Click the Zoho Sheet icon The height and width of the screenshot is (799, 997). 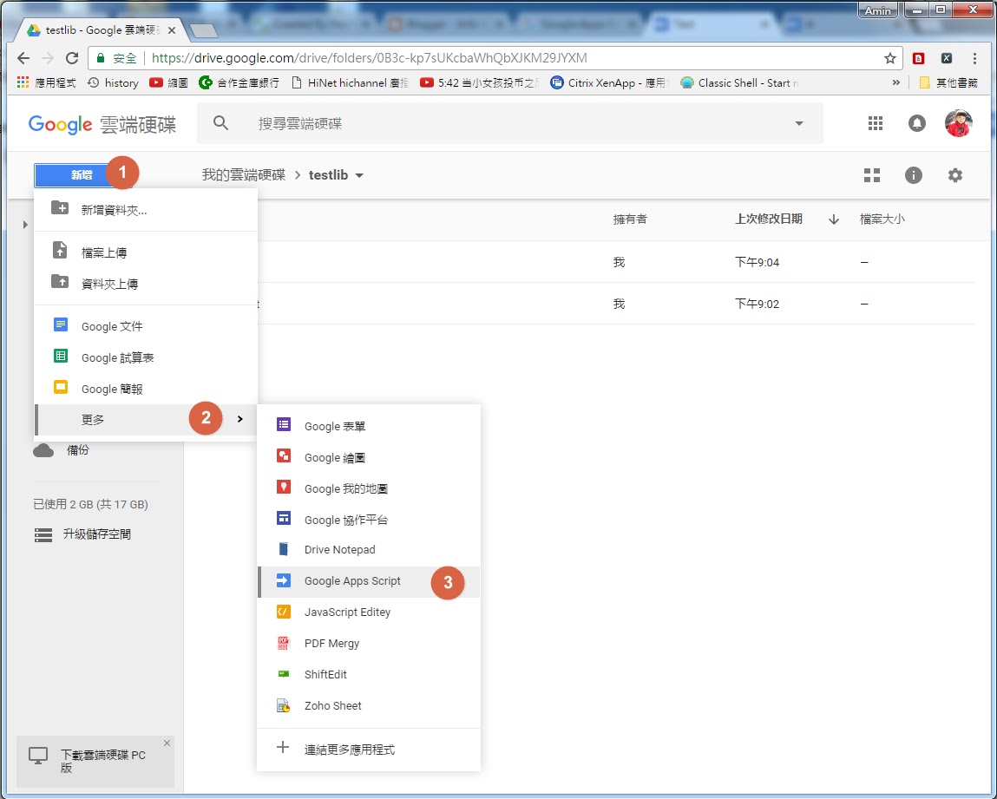point(284,705)
